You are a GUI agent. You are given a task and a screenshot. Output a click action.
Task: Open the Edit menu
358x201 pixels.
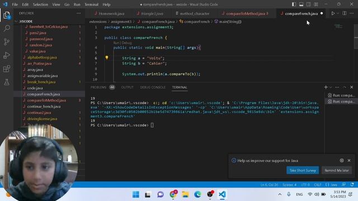tap(25, 4)
